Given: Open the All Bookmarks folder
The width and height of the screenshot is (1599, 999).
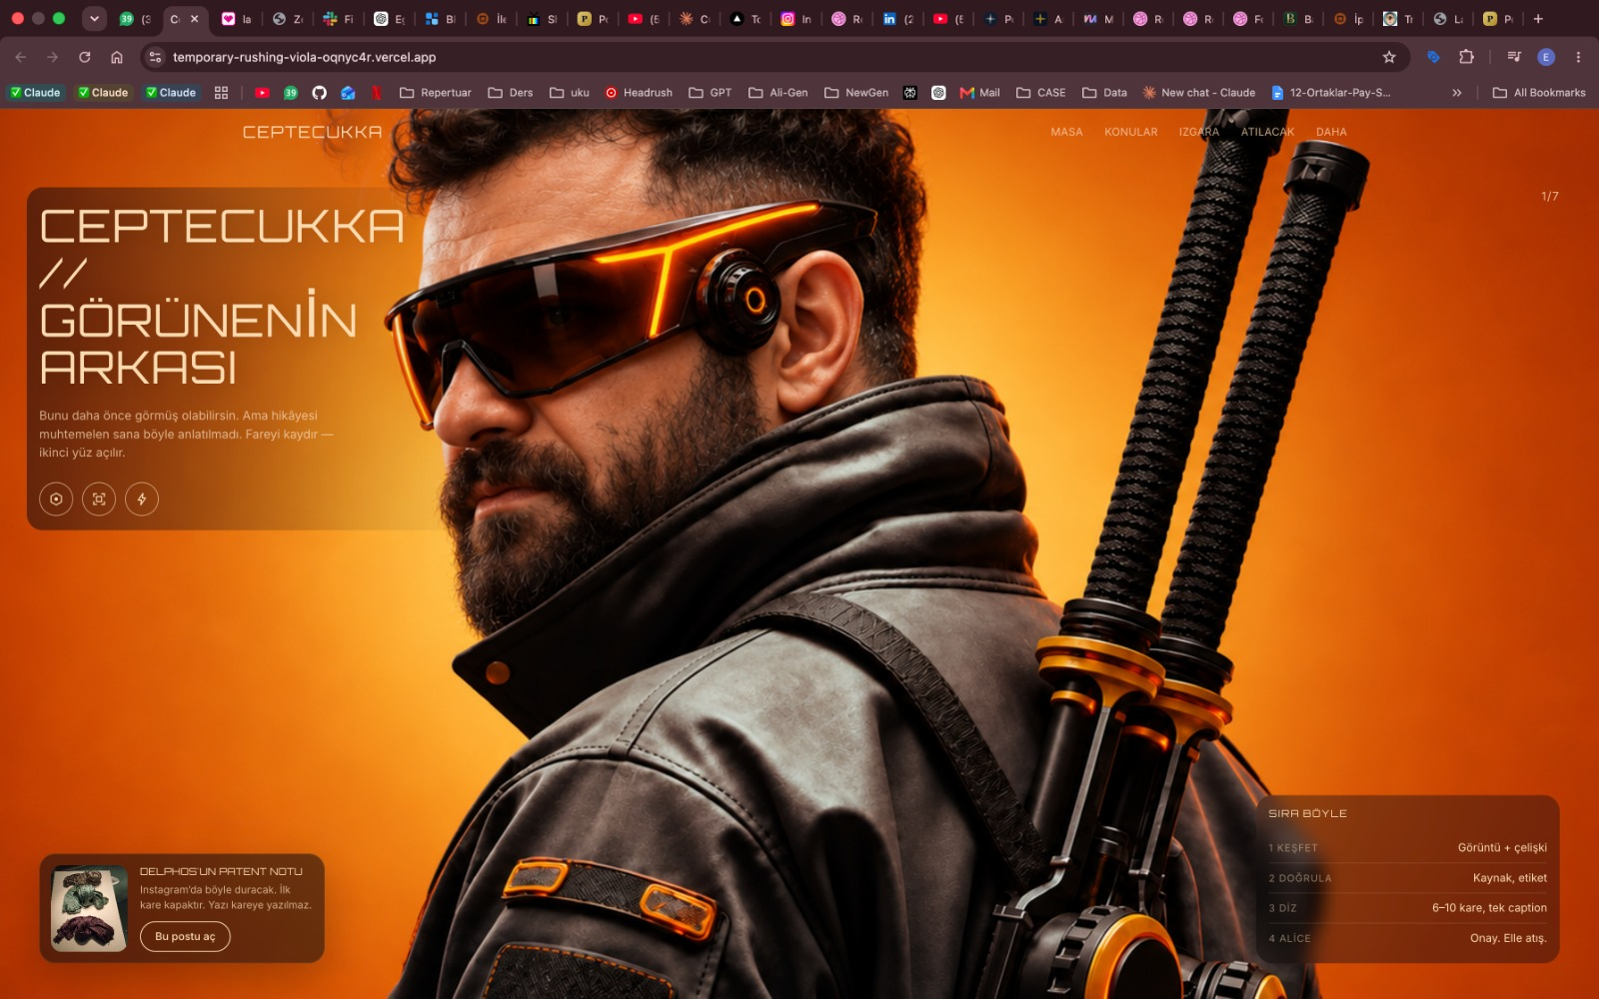Looking at the screenshot, I should point(1539,92).
